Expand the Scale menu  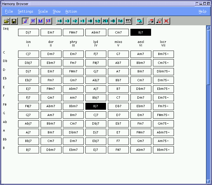(x=43, y=11)
